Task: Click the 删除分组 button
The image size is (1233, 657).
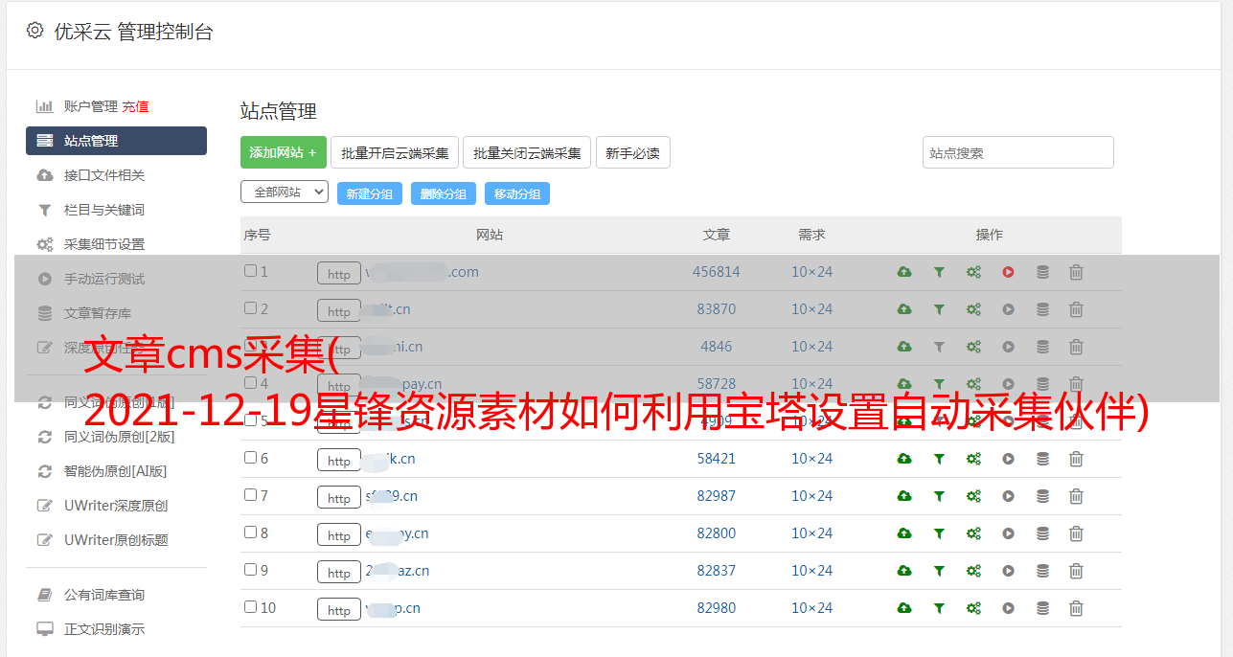Action: point(444,193)
